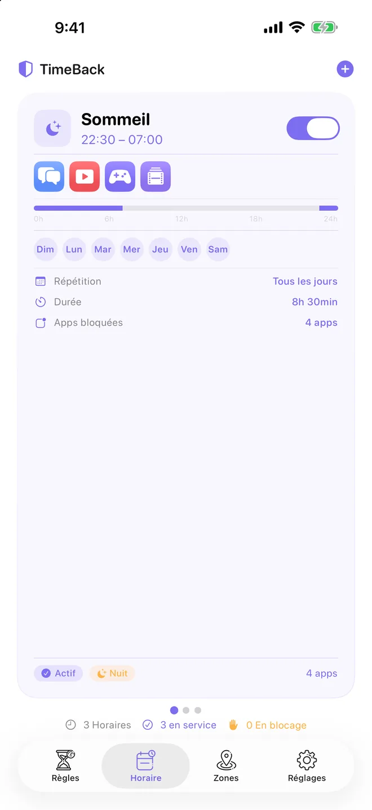This screenshot has width=372, height=810.
Task: Switch to the Zones tab
Action: point(226,766)
